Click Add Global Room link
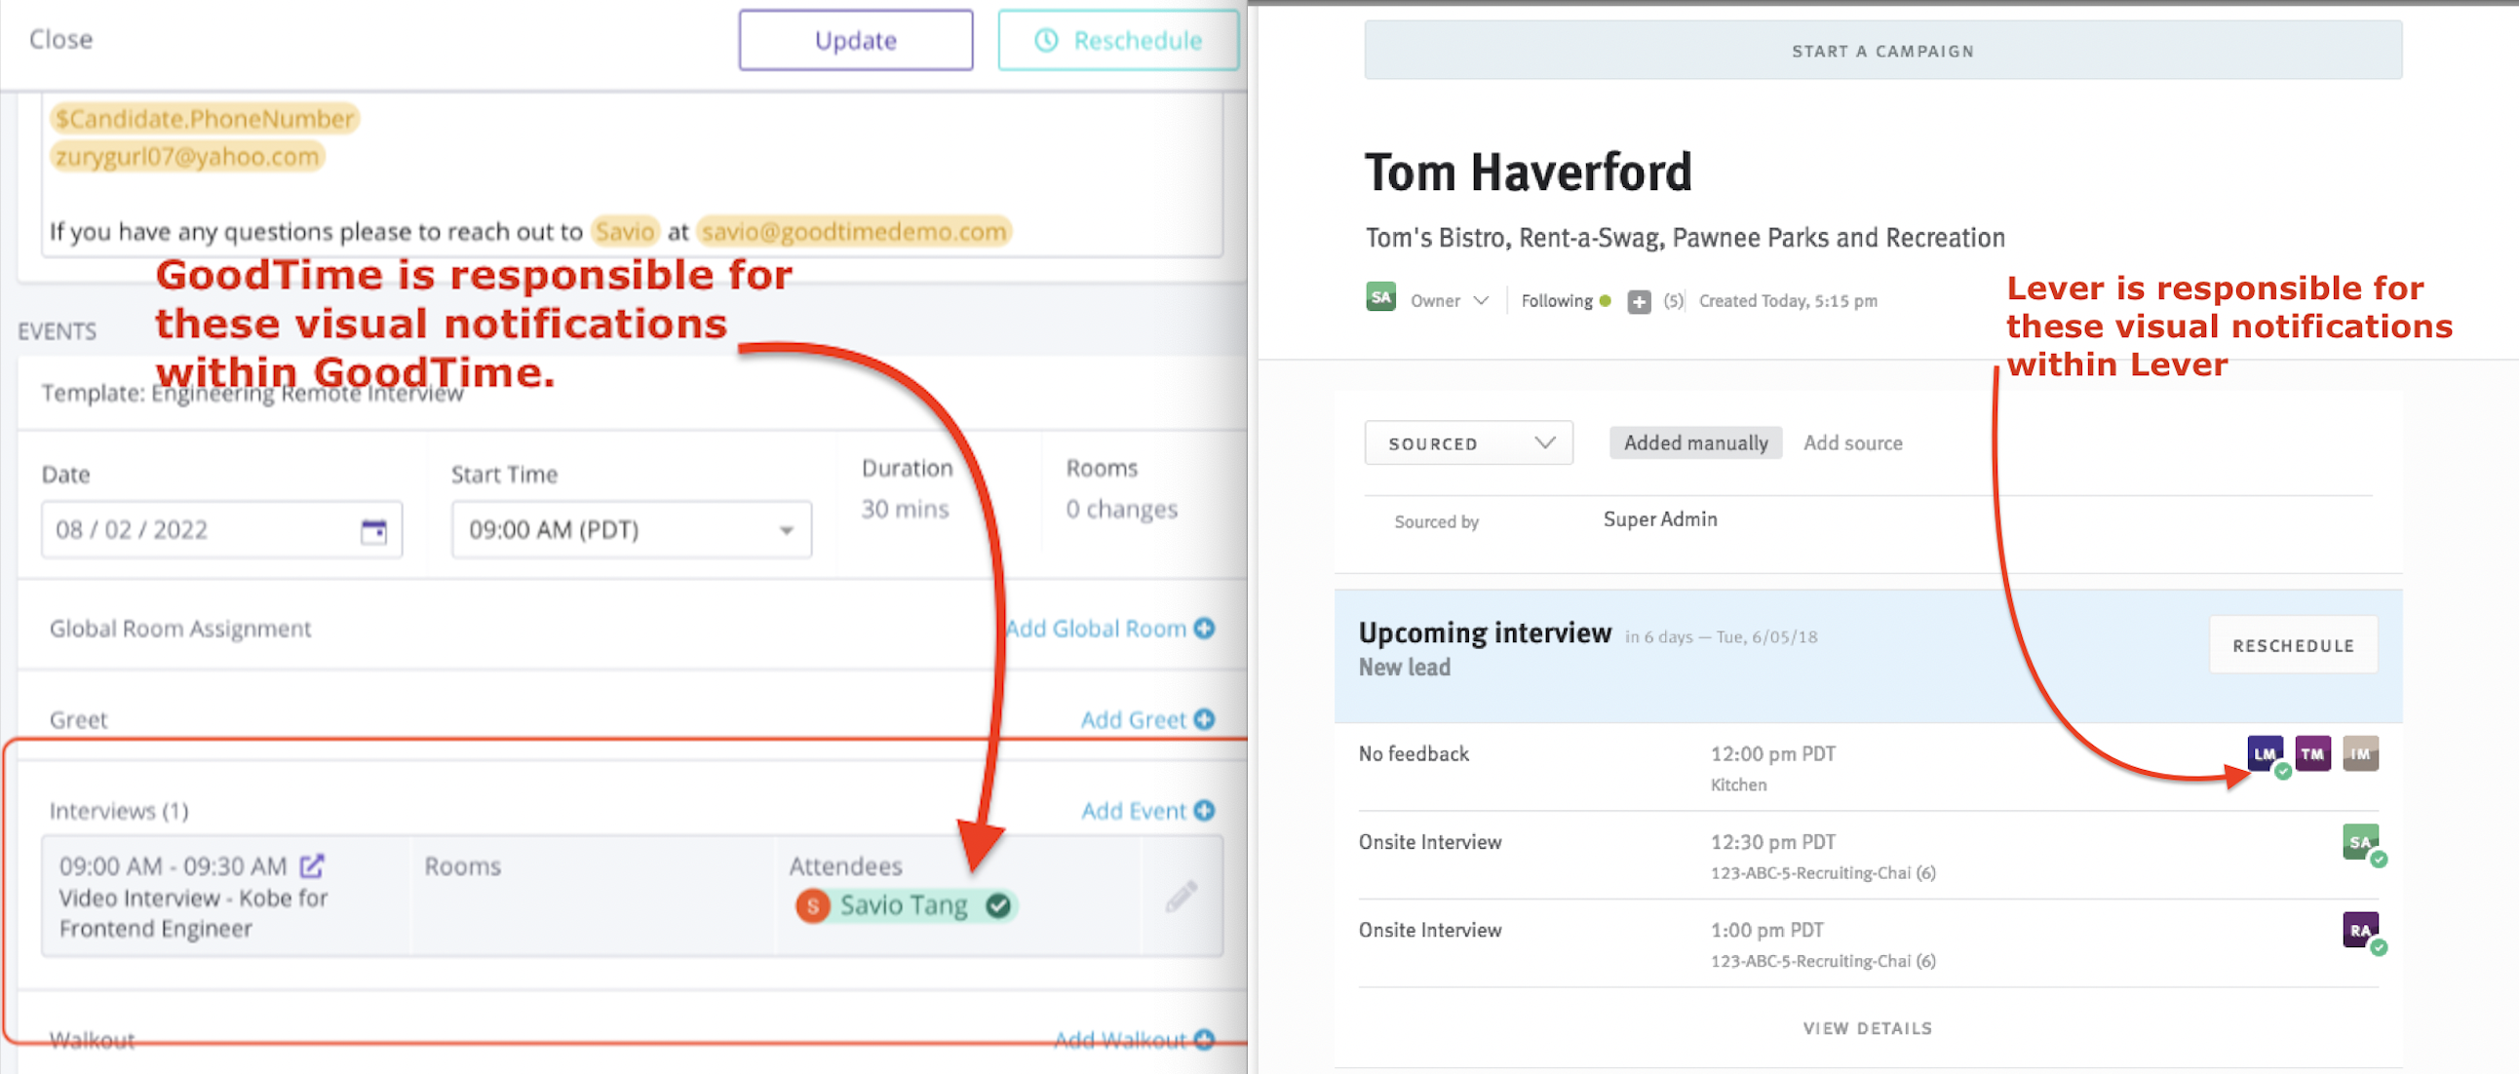The width and height of the screenshot is (2519, 1074). pyautogui.click(x=1109, y=629)
